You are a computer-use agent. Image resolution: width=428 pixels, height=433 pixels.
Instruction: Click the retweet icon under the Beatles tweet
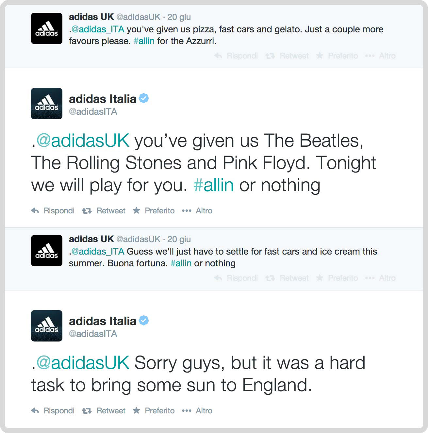click(x=87, y=211)
